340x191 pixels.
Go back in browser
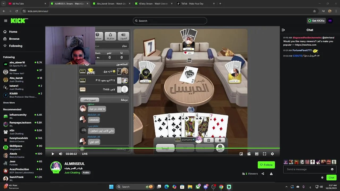coord(4,11)
